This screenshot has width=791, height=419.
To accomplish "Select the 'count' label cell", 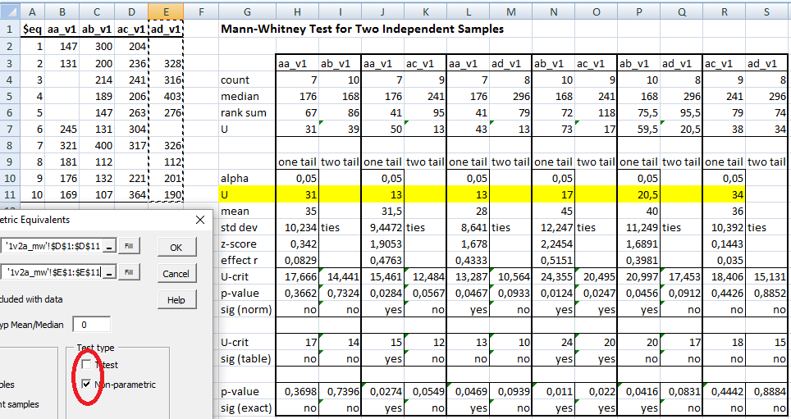I will 247,80.
